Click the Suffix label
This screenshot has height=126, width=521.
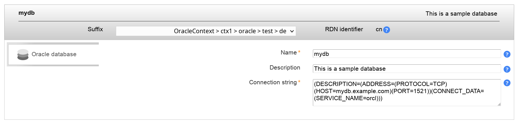[x=95, y=29]
